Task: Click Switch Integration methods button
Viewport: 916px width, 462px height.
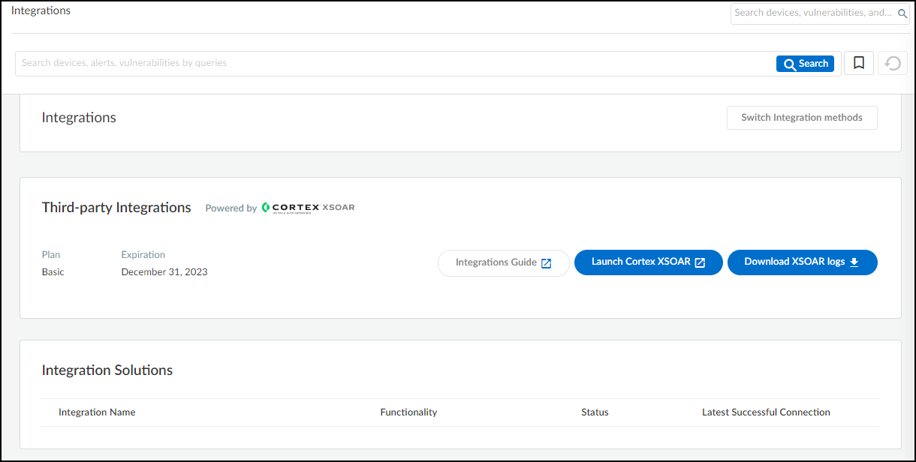Action: [x=801, y=118]
